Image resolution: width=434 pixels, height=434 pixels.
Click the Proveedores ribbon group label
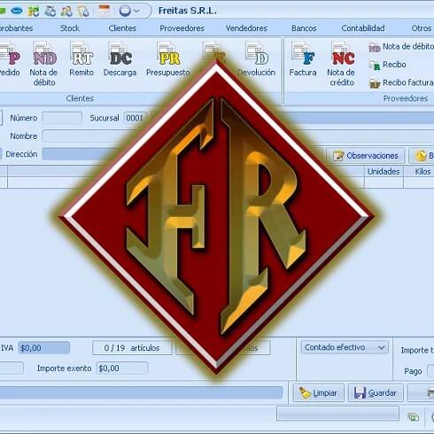point(406,98)
